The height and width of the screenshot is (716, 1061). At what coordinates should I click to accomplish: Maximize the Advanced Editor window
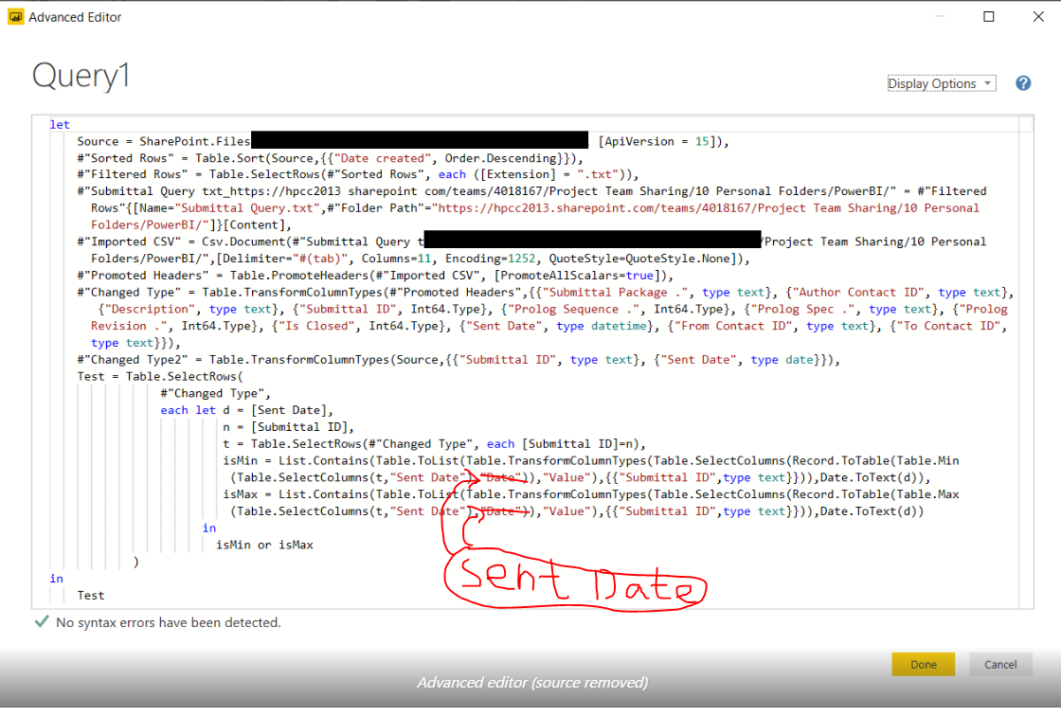pyautogui.click(x=989, y=16)
